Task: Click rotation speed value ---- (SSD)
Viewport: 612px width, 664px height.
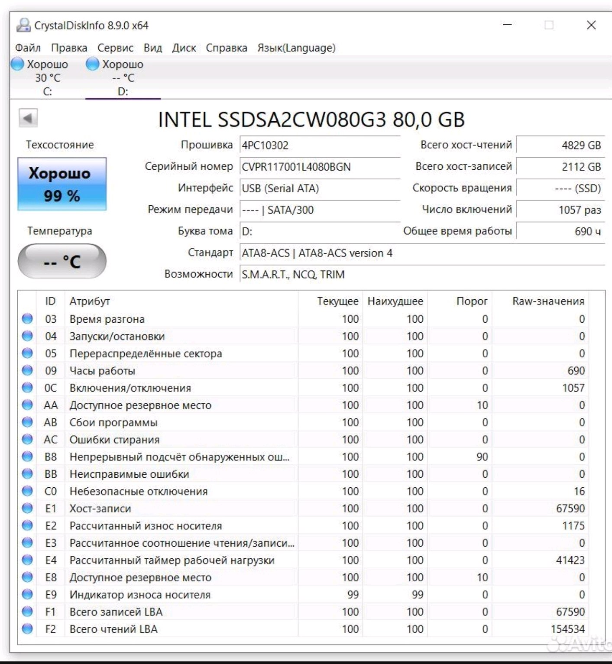Action: click(560, 188)
